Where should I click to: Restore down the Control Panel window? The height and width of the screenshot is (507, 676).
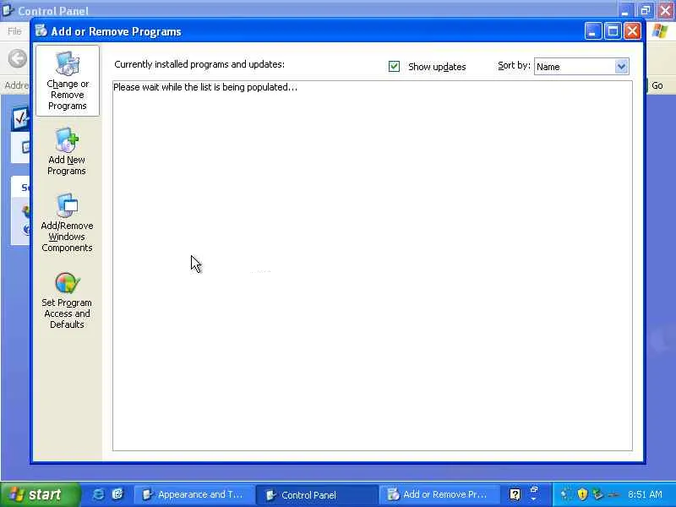pos(646,10)
